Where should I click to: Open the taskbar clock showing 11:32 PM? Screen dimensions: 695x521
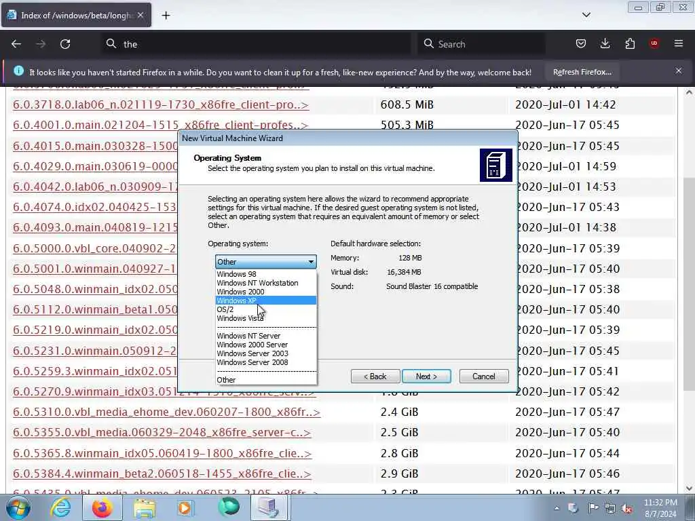click(x=660, y=508)
